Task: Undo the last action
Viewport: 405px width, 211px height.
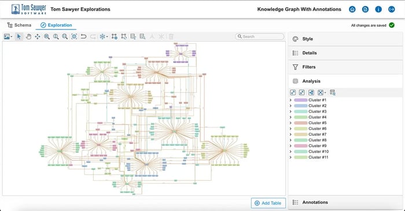Action: tap(83, 36)
